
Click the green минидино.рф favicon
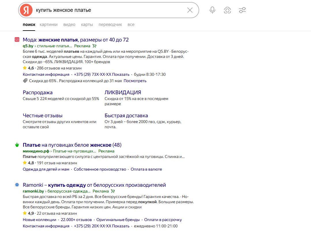pyautogui.click(x=17, y=145)
